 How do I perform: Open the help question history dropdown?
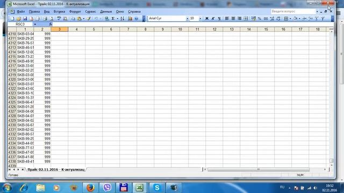click(x=317, y=11)
